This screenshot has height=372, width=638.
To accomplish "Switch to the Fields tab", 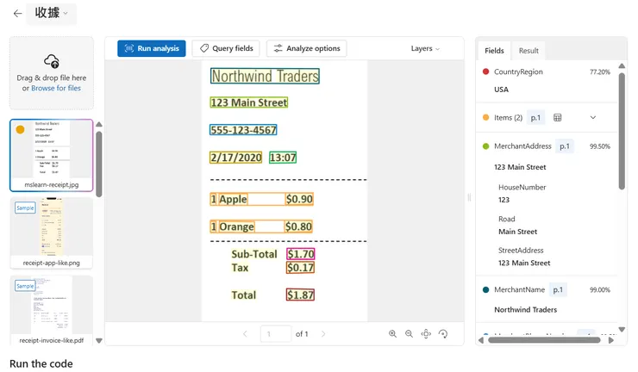I will point(494,51).
